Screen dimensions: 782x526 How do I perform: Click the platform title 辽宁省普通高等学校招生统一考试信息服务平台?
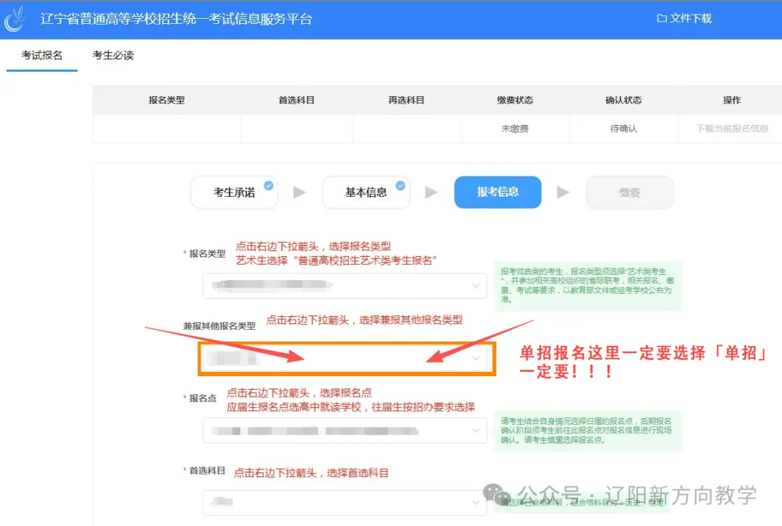pyautogui.click(x=177, y=19)
